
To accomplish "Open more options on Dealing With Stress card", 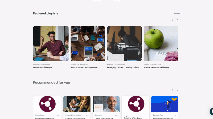I will click(126, 115).
